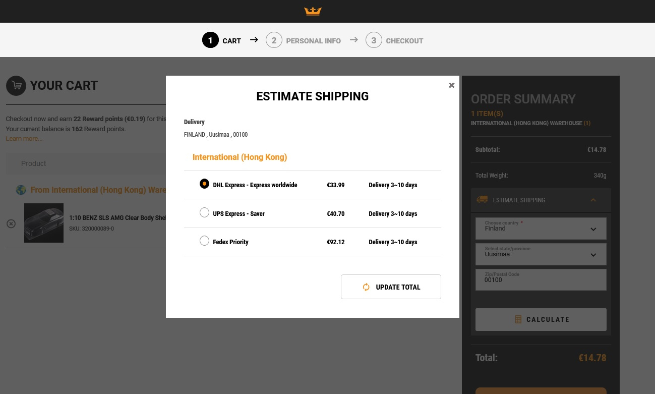The image size is (655, 394).
Task: Click the UPDATE TOTAL button label
Action: [x=398, y=287]
